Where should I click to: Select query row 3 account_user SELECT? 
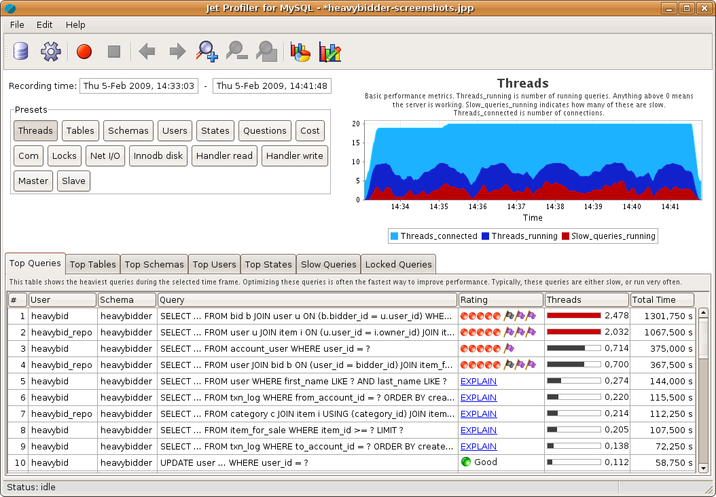[x=351, y=348]
